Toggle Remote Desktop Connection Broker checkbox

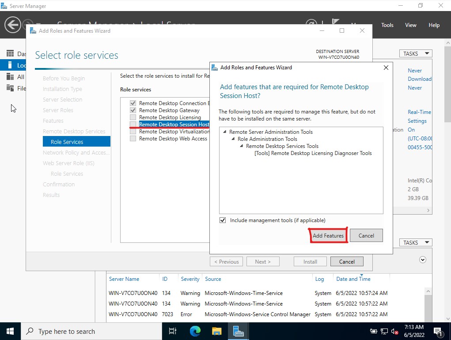point(133,103)
